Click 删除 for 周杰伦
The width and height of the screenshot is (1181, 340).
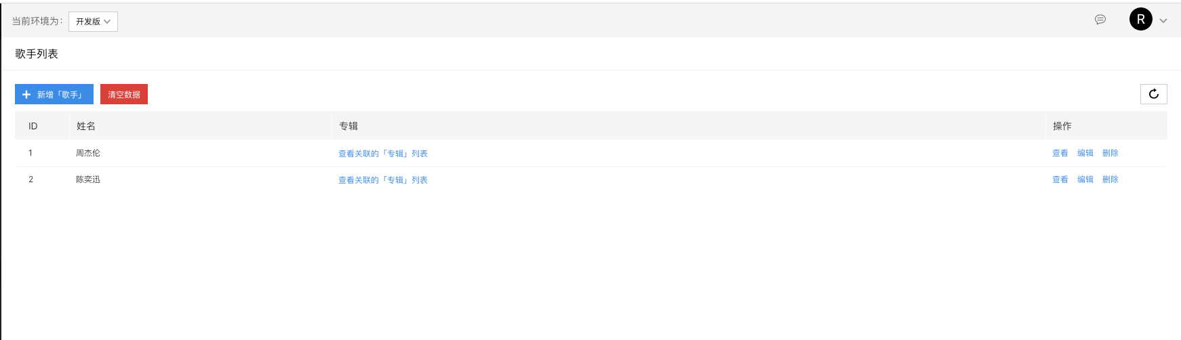1110,153
